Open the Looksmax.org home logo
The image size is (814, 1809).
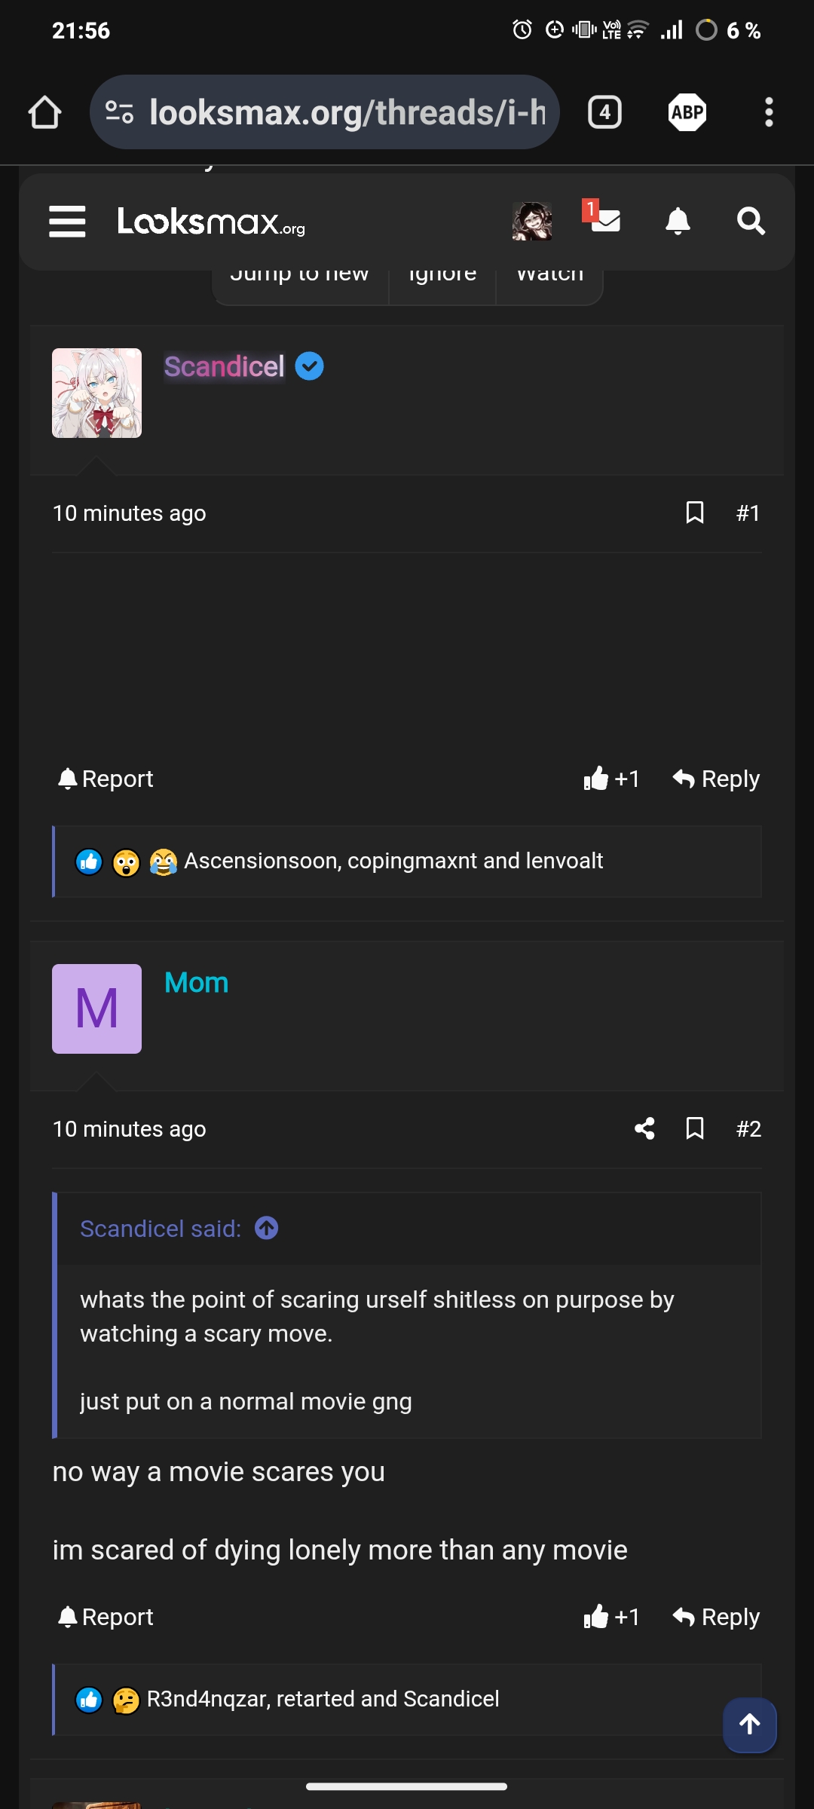pyautogui.click(x=211, y=222)
